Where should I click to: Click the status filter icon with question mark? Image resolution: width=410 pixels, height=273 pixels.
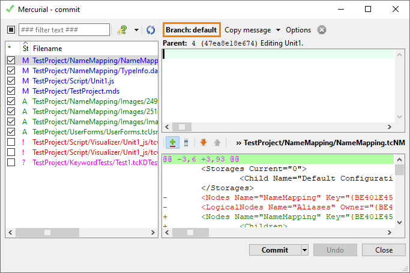pos(122,30)
